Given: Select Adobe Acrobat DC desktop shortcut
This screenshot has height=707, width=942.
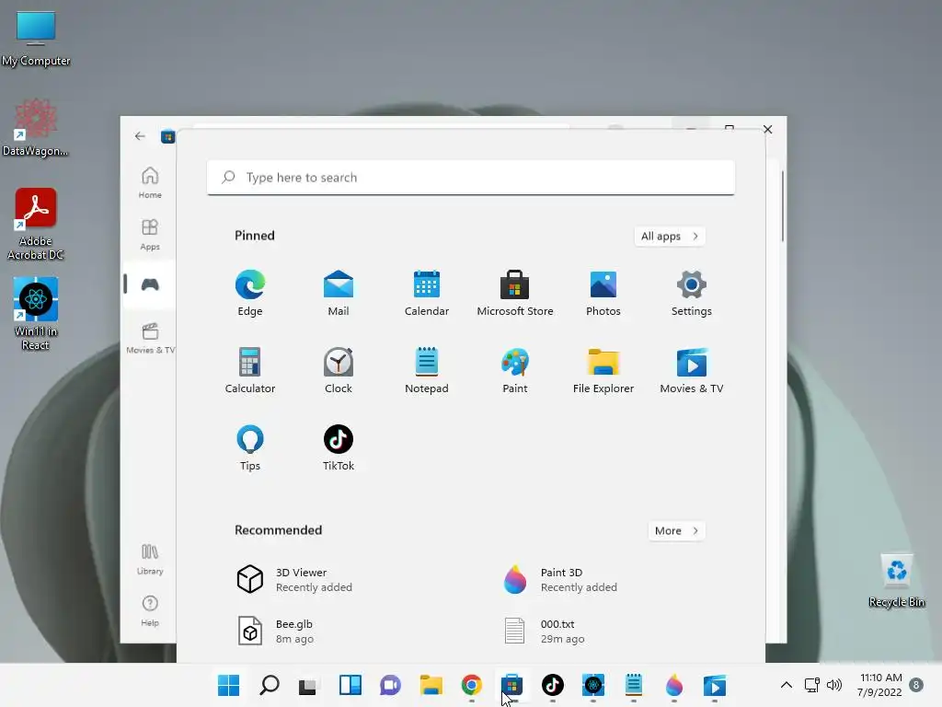Looking at the screenshot, I should coord(36,225).
